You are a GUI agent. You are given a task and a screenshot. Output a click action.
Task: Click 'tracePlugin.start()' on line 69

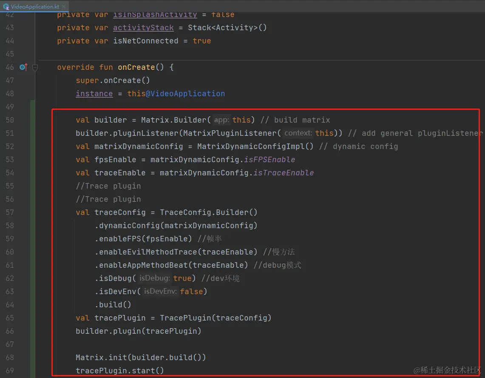[x=120, y=371]
